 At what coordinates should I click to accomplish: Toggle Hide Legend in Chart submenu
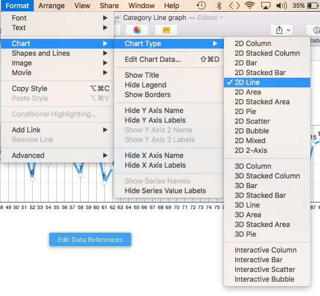[x=145, y=85]
